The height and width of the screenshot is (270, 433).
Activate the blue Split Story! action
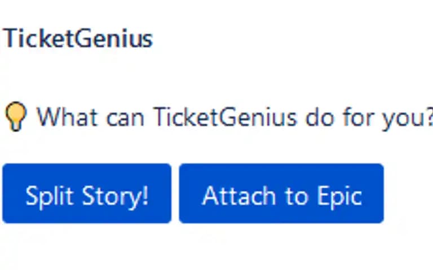pos(87,193)
